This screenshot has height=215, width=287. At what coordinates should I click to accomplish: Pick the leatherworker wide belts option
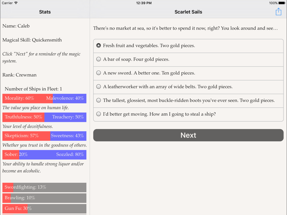point(188,87)
